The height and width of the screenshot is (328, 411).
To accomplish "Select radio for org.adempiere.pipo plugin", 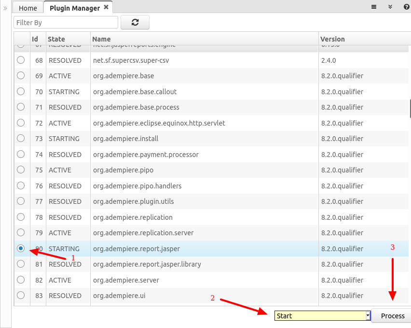I will click(x=21, y=170).
